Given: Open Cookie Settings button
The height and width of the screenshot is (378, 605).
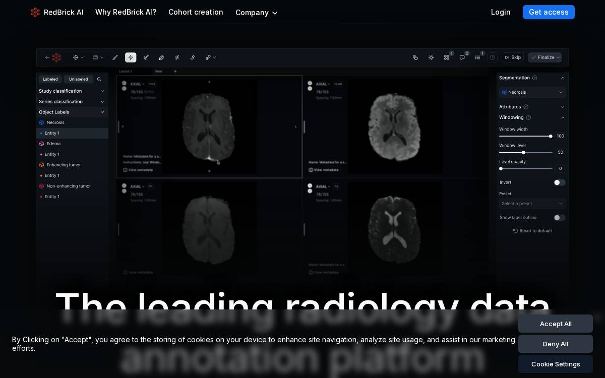Looking at the screenshot, I should coord(556,364).
